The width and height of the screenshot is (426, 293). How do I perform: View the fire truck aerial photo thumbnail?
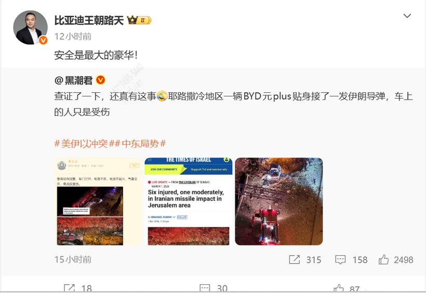click(279, 201)
